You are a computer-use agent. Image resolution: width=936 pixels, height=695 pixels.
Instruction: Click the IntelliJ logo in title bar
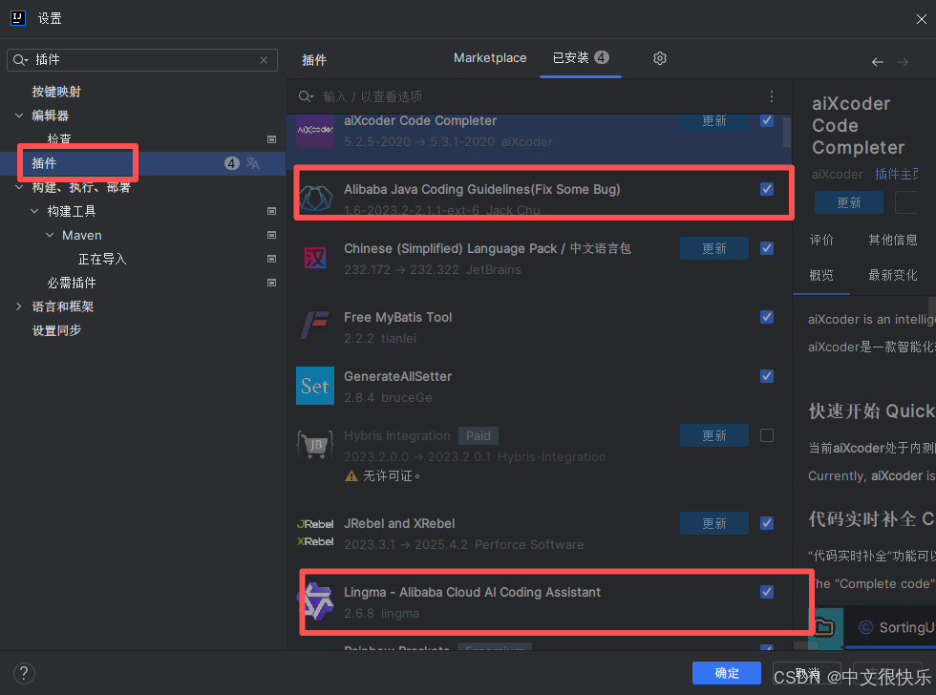click(x=18, y=18)
